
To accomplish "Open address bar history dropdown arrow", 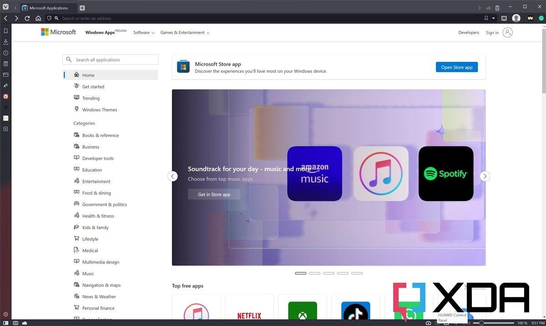I will click(x=494, y=18).
